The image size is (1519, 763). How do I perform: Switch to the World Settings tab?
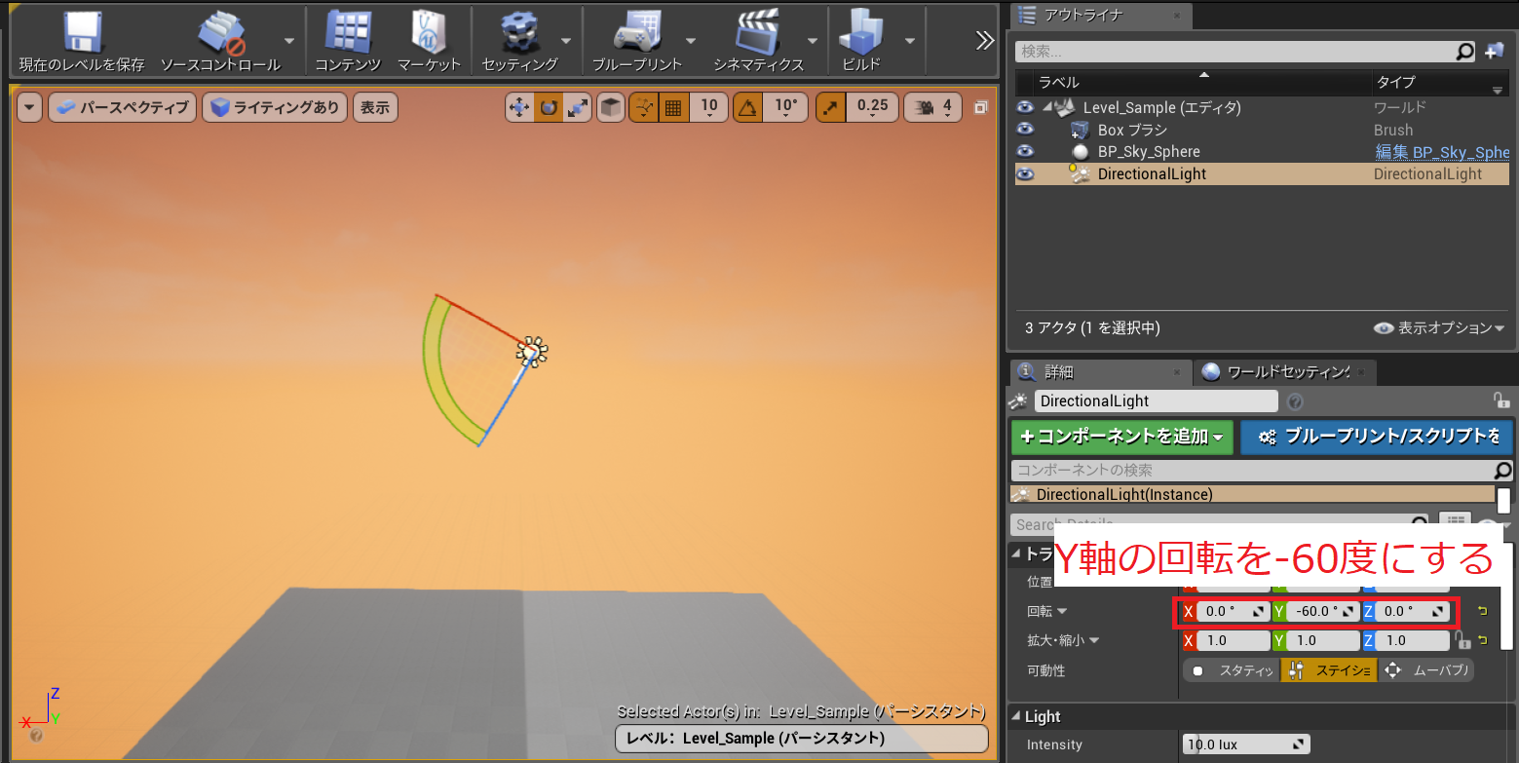click(x=1276, y=372)
